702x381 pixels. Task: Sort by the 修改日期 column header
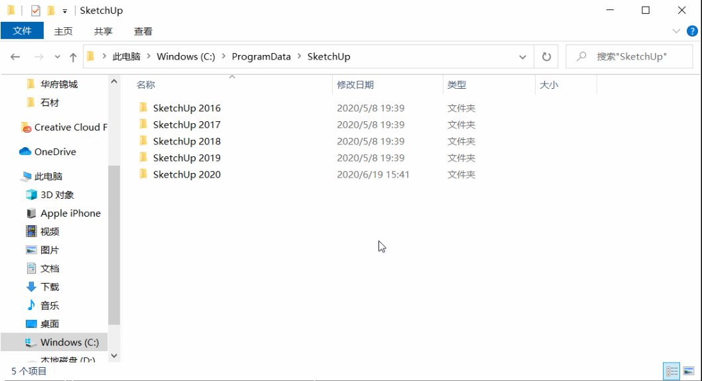[355, 85]
